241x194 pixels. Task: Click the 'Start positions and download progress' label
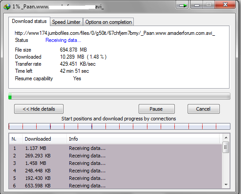click(118, 119)
